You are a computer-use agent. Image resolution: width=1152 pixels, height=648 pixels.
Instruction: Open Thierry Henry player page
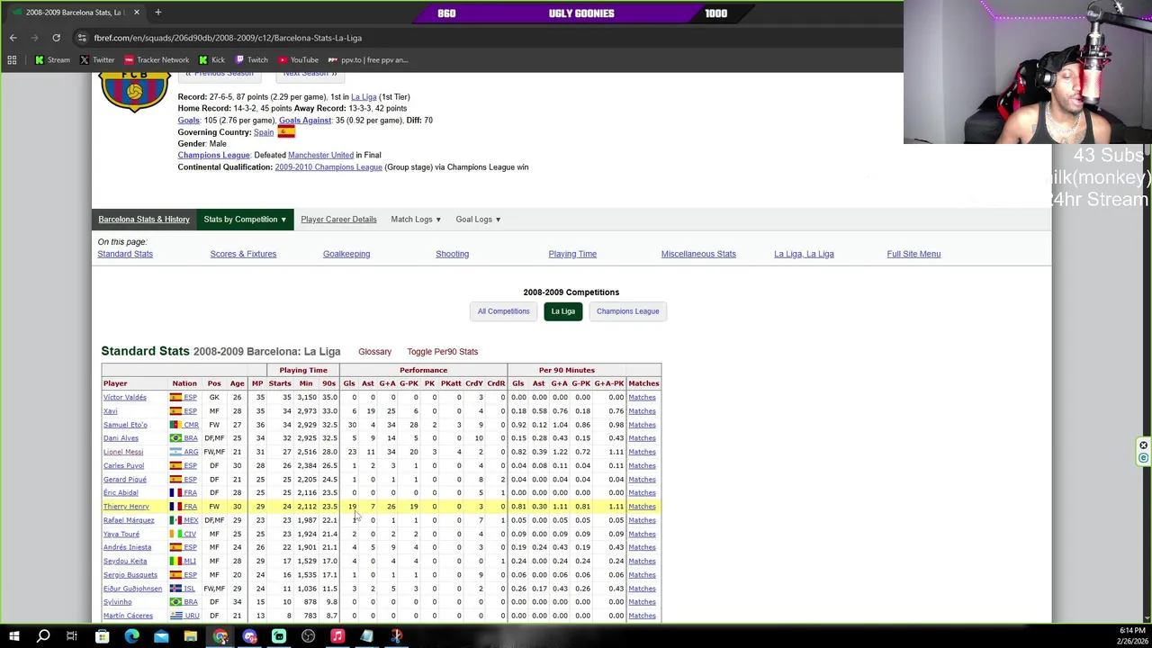[x=126, y=507]
